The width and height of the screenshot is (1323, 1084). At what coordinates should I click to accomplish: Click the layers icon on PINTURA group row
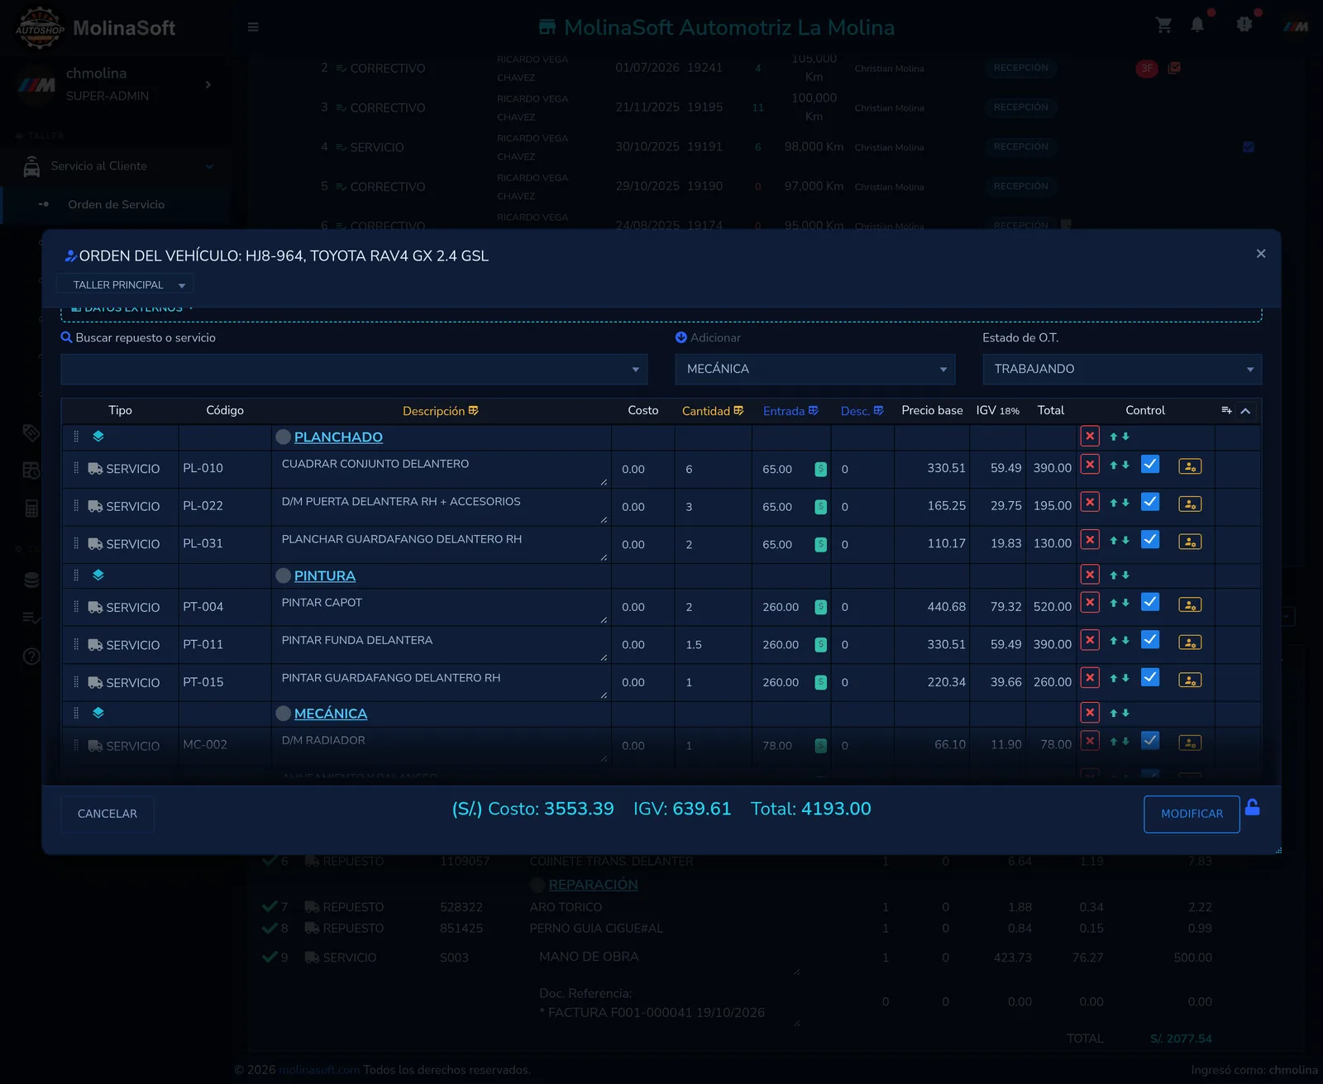[x=98, y=575]
